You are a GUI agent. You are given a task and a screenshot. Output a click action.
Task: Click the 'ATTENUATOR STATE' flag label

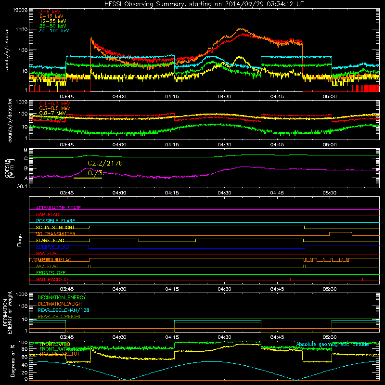click(58, 208)
